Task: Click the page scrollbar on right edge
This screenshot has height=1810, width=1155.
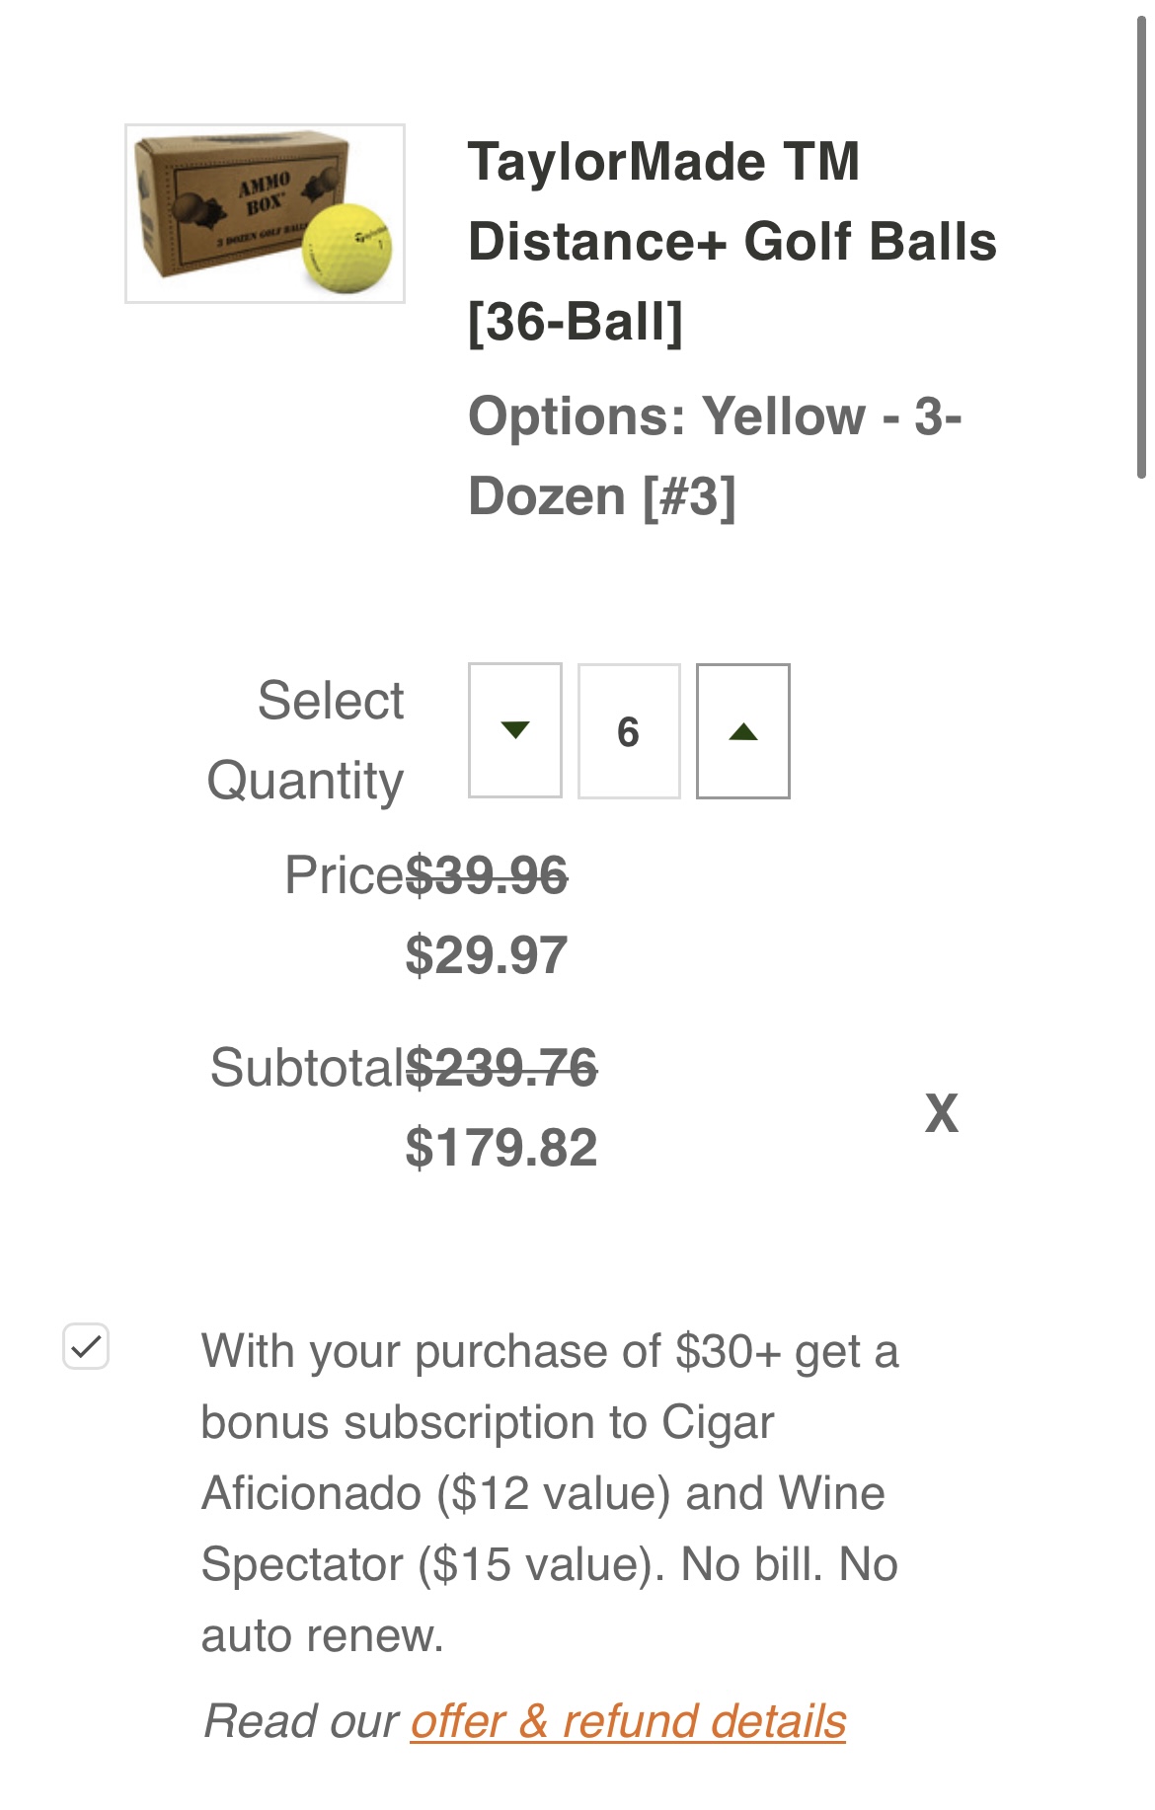Action: [x=1140, y=247]
